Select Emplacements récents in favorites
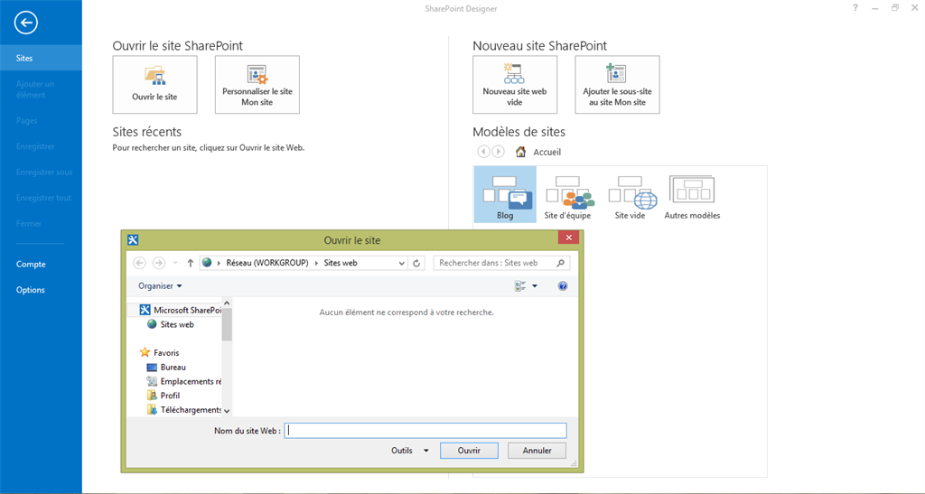Screen dimensions: 925x494 [x=184, y=381]
